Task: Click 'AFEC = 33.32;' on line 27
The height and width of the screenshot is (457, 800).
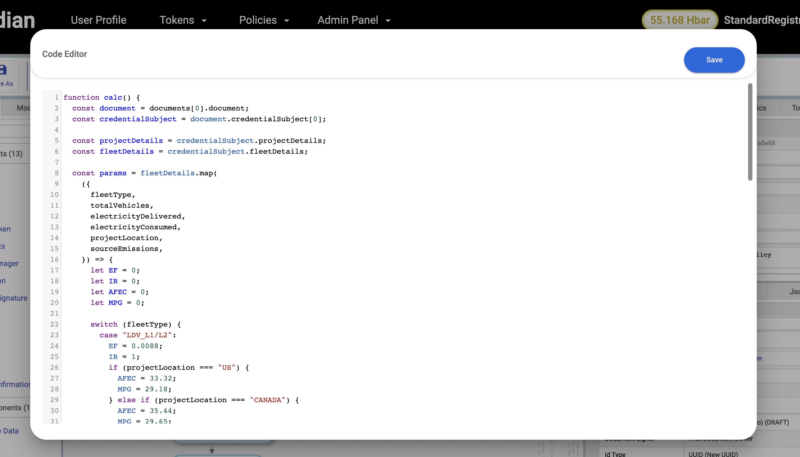Action: coord(147,378)
